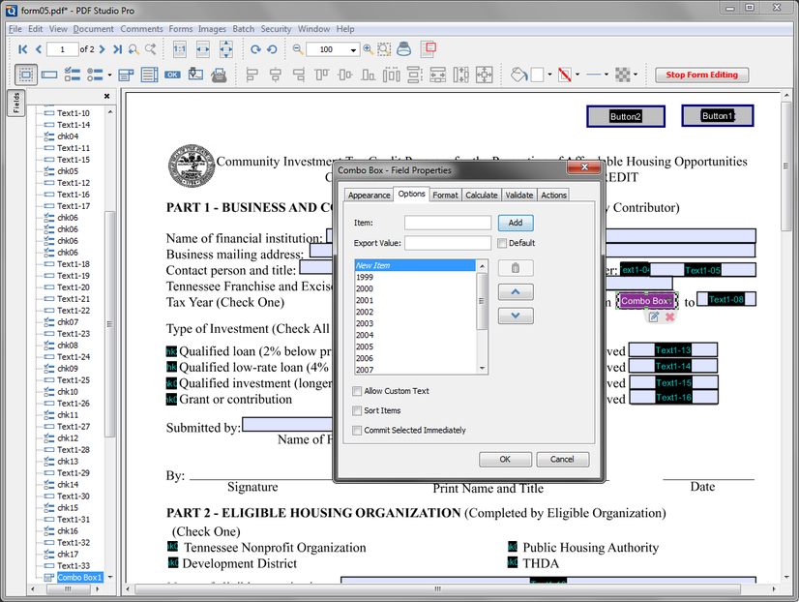Check the Default checkbox
The image size is (799, 602).
pyautogui.click(x=502, y=243)
